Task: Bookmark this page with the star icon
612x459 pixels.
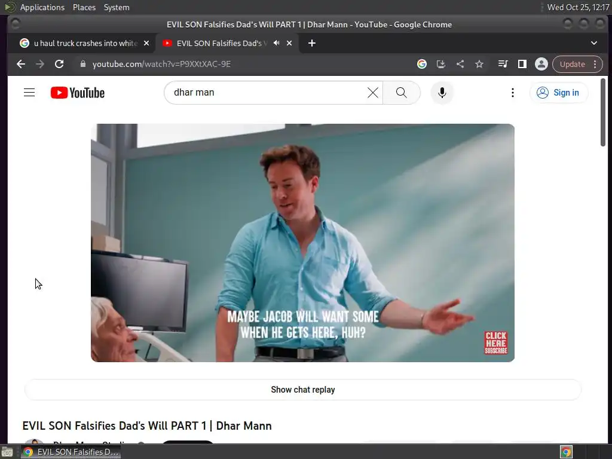Action: coord(479,64)
